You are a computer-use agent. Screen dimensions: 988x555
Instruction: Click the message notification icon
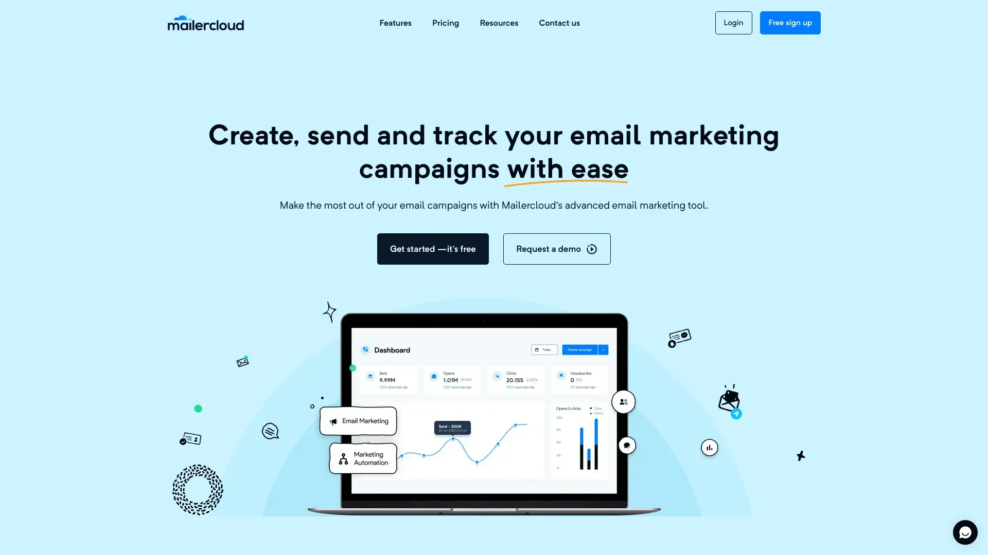coord(965,532)
